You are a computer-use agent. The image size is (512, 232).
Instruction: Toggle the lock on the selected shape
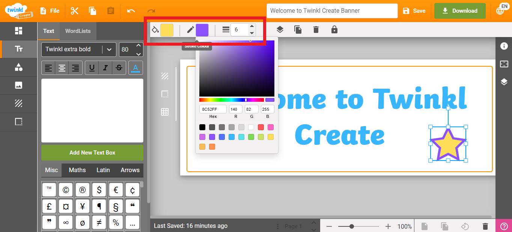(334, 30)
